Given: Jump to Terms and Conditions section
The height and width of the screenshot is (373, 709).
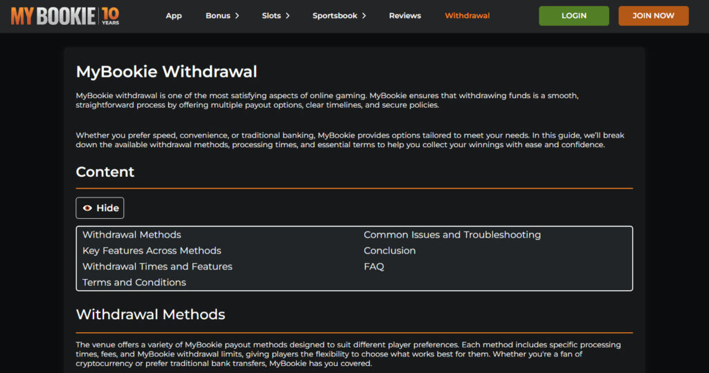Looking at the screenshot, I should (x=134, y=282).
